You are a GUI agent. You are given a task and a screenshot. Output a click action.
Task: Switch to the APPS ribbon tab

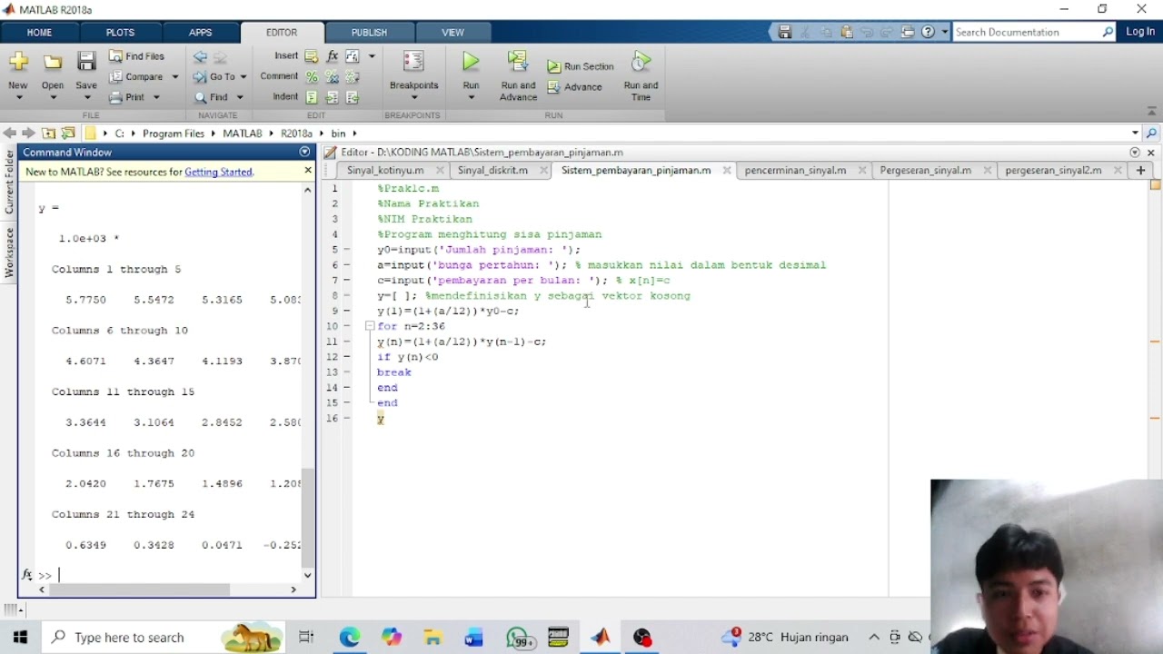click(x=200, y=33)
